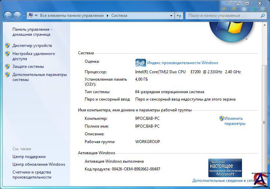Select Все элементы панели управления breadcrumb
Viewport: 270px width, 189px height.
72,16
